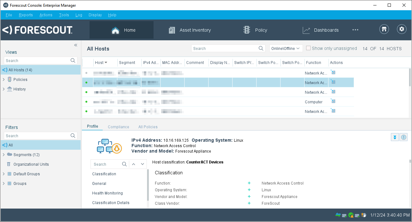Image resolution: width=412 pixels, height=222 pixels.
Task: Expand the History tree node
Action: [x=4, y=89]
